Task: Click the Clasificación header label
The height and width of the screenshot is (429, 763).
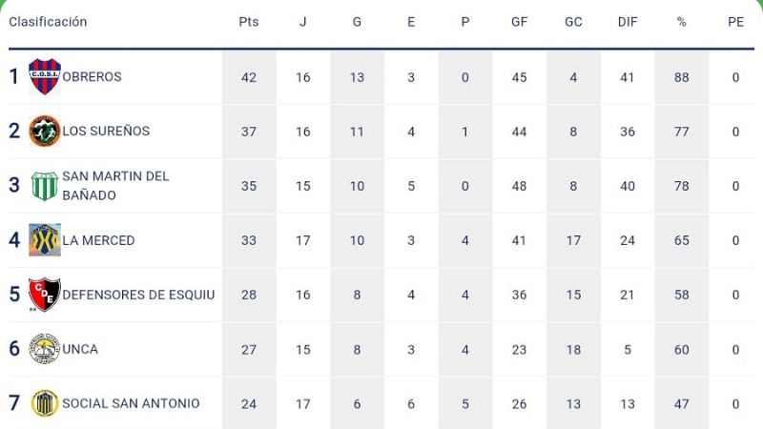Action: tap(48, 22)
